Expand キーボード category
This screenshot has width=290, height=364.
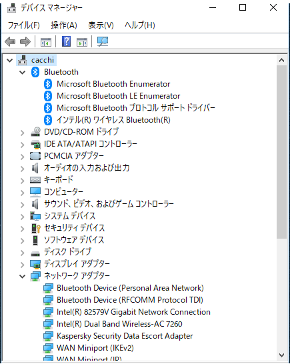pos(22,181)
